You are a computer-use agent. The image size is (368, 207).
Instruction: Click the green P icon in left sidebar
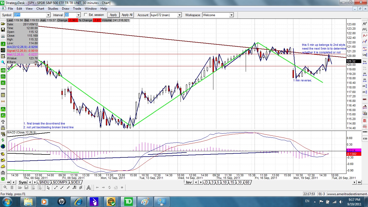pyautogui.click(x=3, y=115)
